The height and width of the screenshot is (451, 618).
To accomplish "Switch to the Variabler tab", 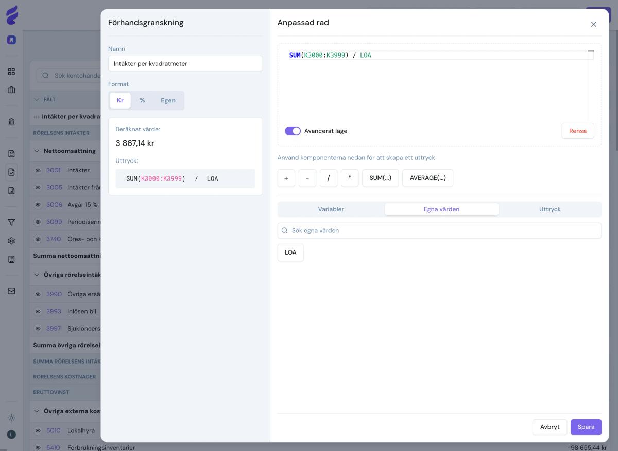I will pyautogui.click(x=331, y=209).
